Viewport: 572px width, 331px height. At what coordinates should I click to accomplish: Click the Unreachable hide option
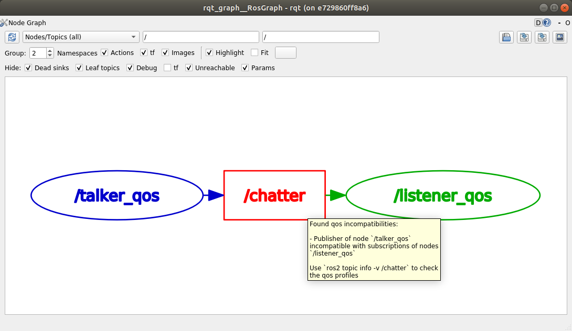coord(189,68)
